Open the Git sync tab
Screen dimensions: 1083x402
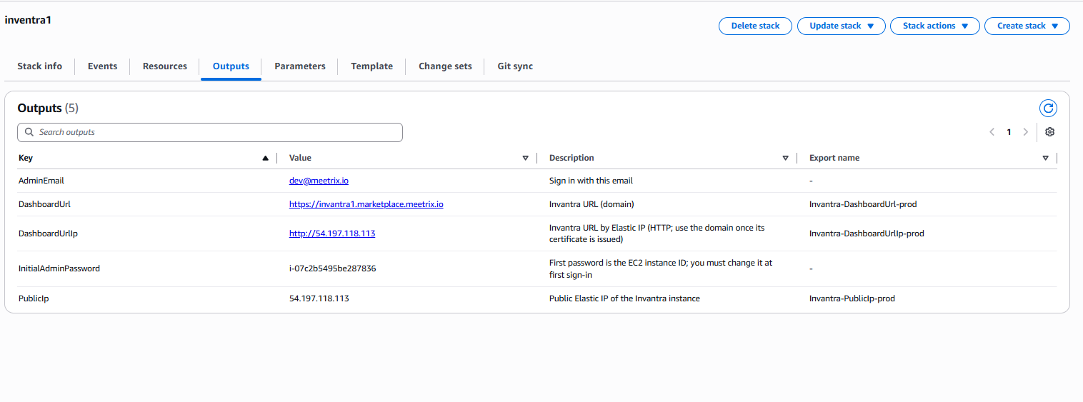click(x=515, y=66)
